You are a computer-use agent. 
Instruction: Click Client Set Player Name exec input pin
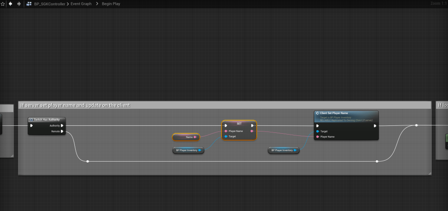click(318, 126)
